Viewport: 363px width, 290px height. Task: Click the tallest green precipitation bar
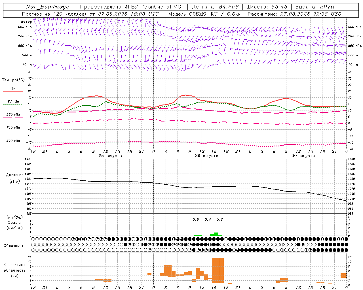tap(216, 234)
